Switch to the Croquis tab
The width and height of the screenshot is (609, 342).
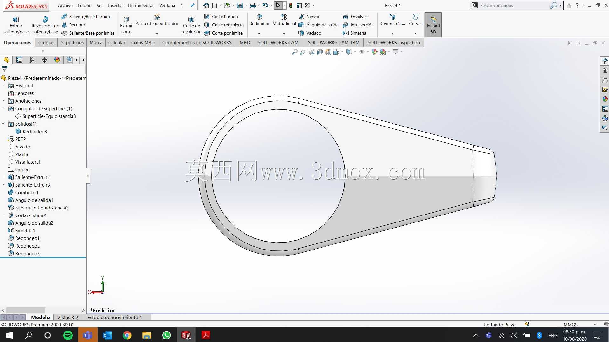point(46,42)
